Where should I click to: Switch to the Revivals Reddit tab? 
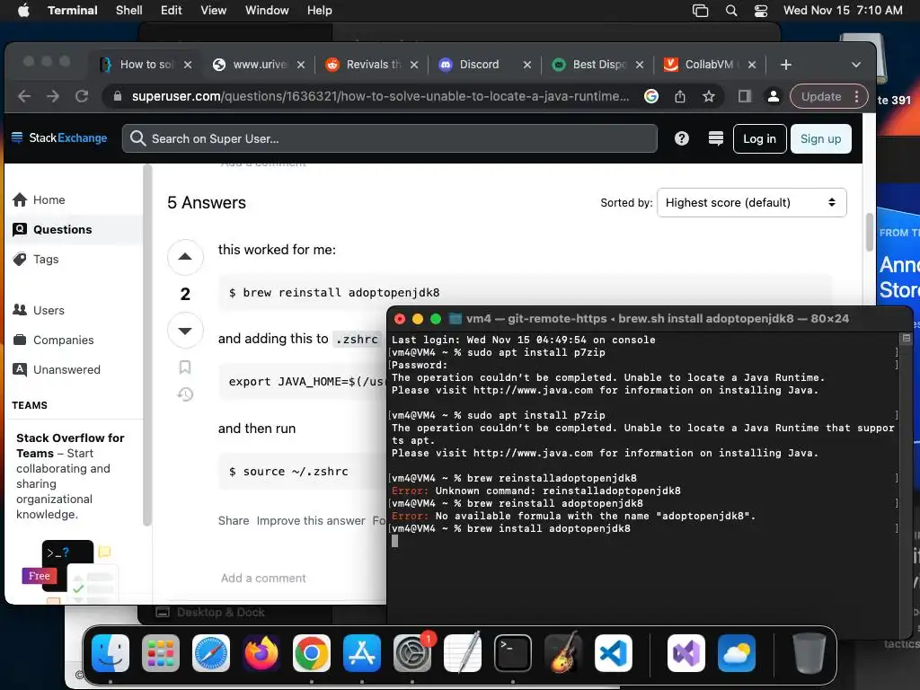(x=373, y=65)
